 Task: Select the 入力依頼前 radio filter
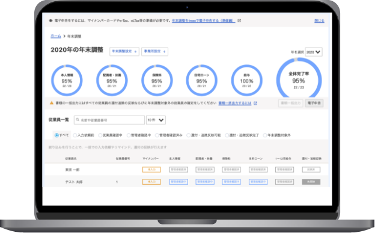[x=75, y=135]
